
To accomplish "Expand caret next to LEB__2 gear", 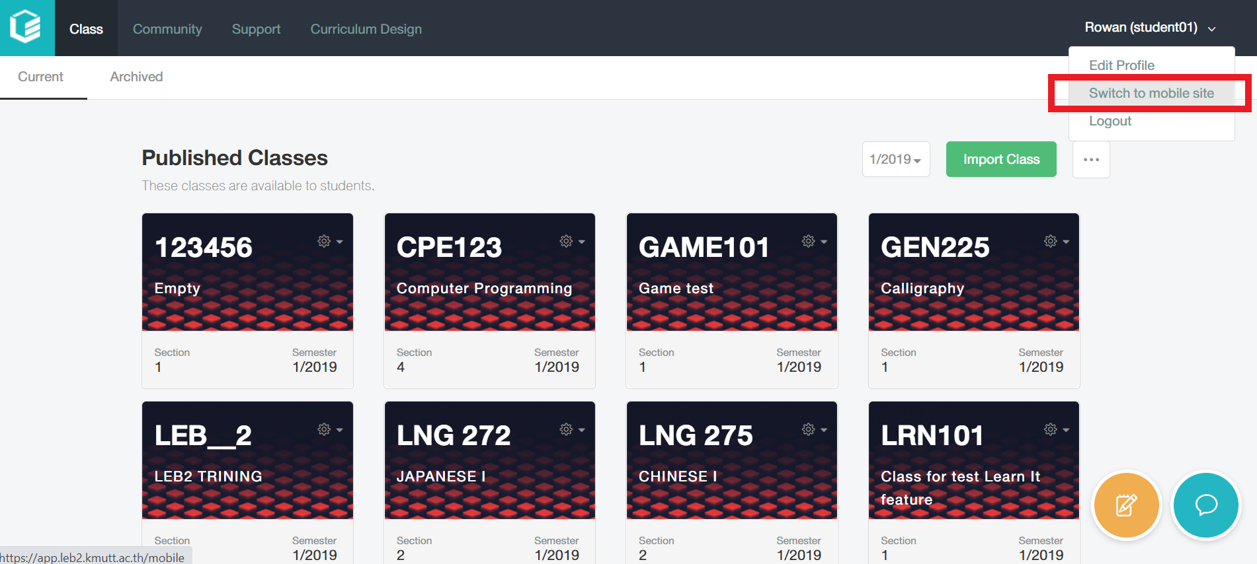I will click(339, 430).
